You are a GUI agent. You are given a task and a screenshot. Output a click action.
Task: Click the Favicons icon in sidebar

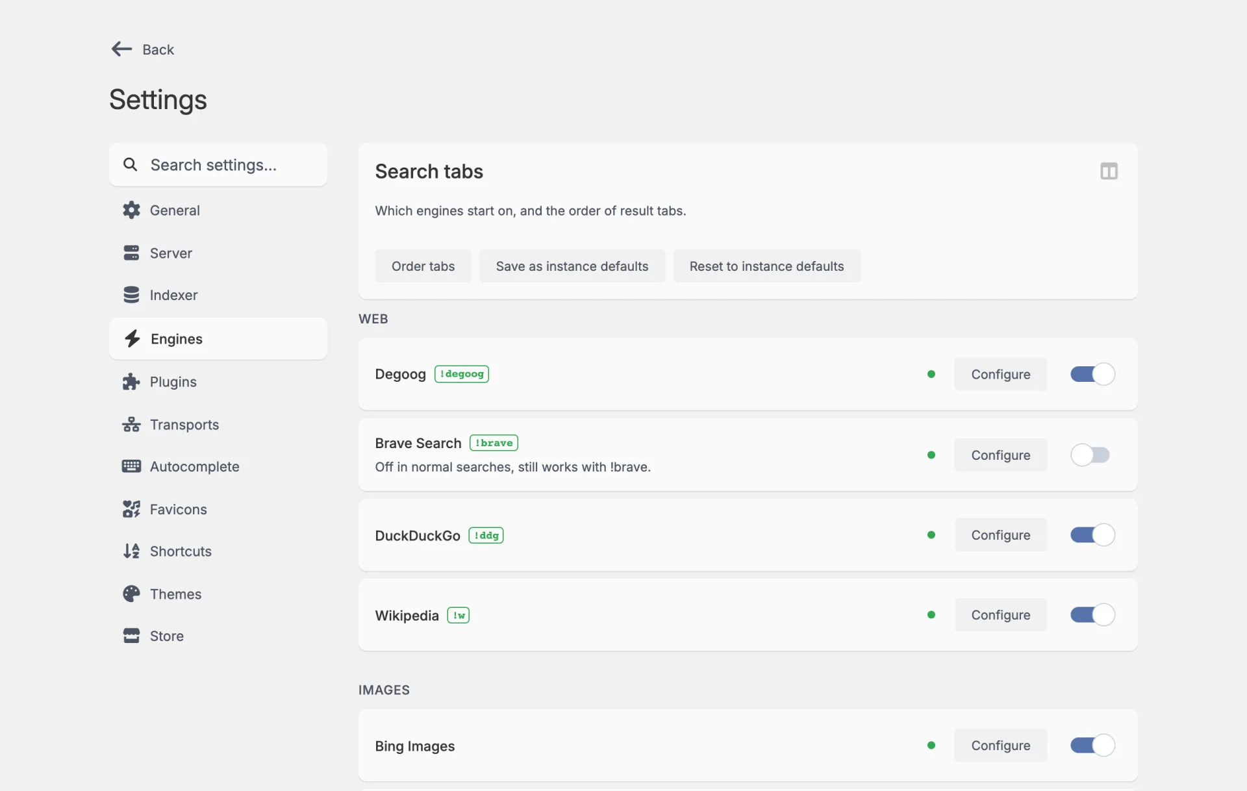tap(131, 509)
